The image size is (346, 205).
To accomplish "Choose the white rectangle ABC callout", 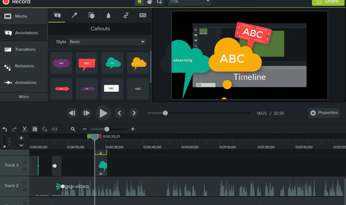I will pyautogui.click(x=112, y=89).
